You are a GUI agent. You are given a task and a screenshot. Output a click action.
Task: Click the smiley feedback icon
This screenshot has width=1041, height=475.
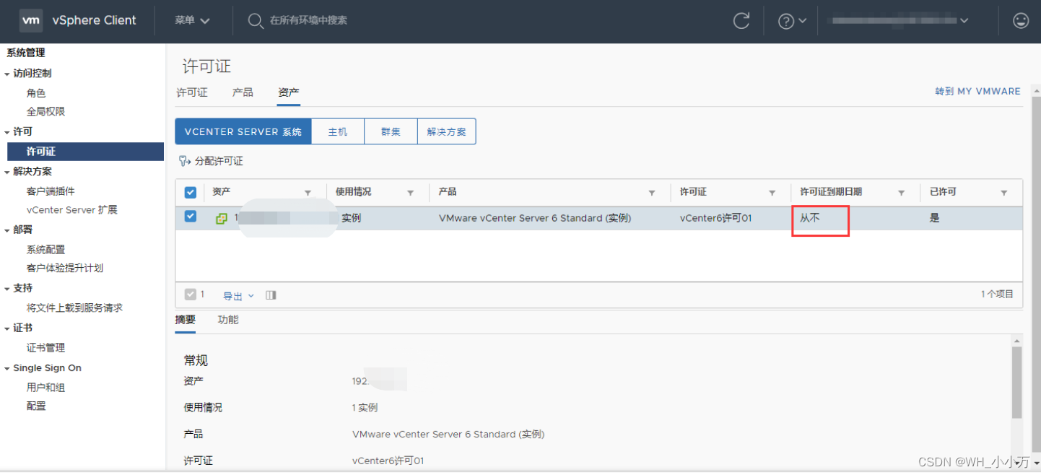click(1020, 21)
